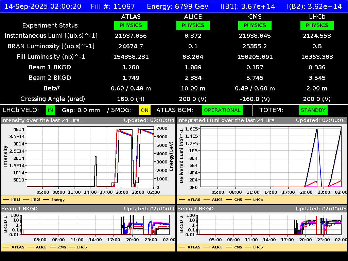This screenshot has width=348, height=261.
Task: Click CMS fill luminosity 156205.891
Action: [255, 57]
